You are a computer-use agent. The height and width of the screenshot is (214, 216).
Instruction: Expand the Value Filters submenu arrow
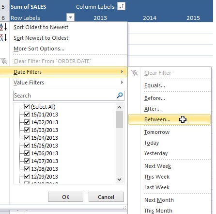tap(122, 82)
